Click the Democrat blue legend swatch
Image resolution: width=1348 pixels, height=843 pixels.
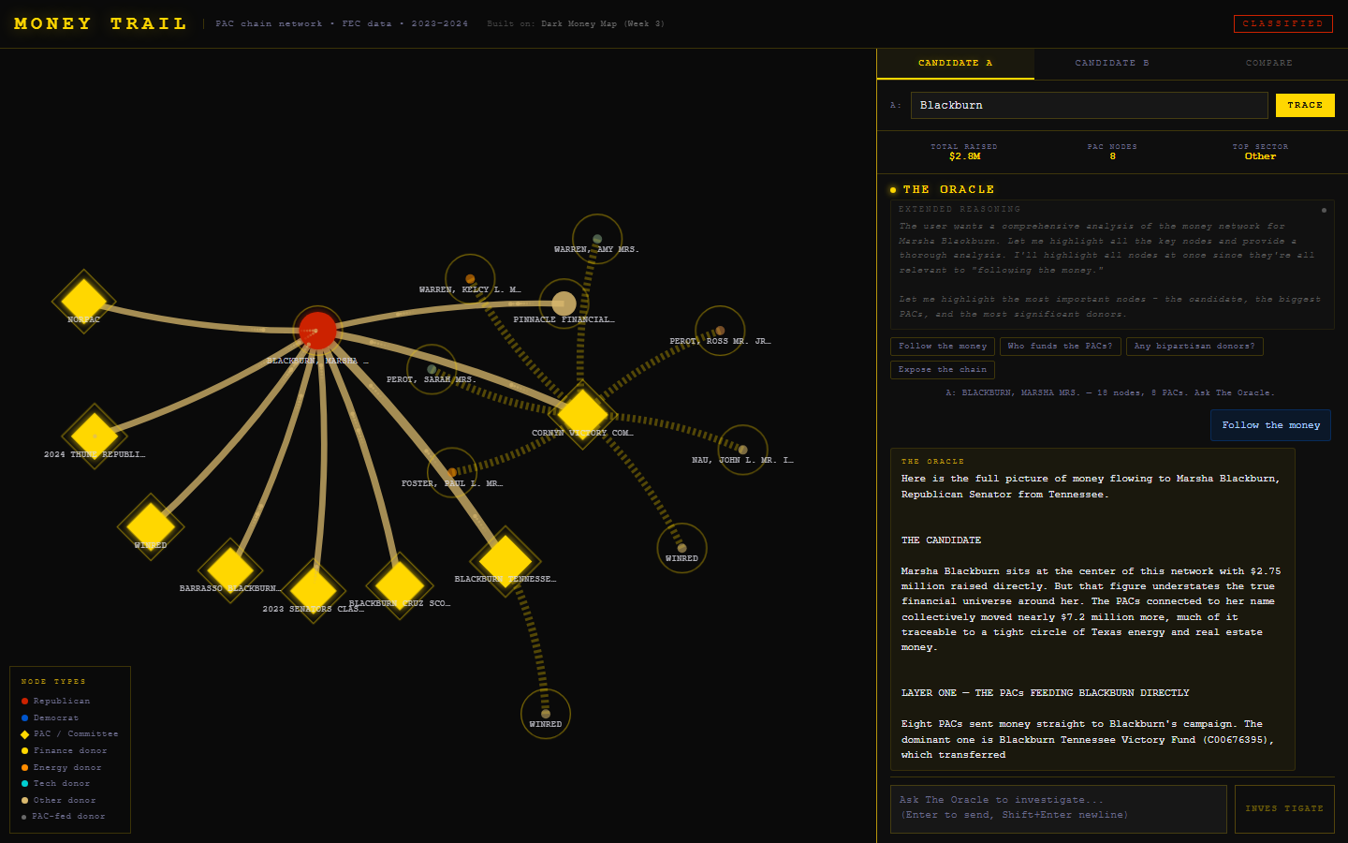pyautogui.click(x=24, y=718)
